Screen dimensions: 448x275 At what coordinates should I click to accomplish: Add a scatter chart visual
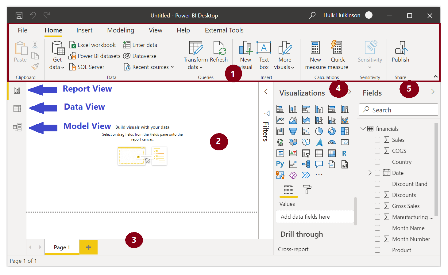point(306,131)
